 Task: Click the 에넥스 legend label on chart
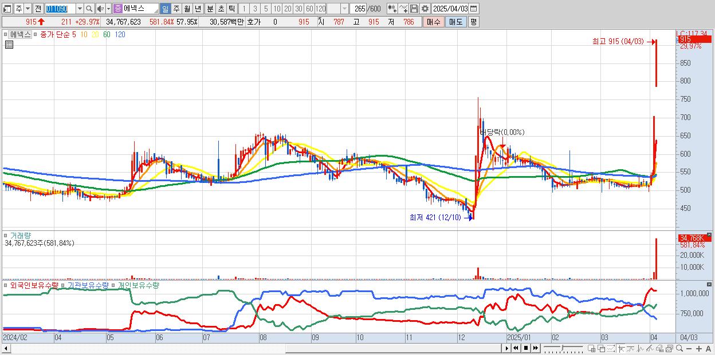click(20, 34)
